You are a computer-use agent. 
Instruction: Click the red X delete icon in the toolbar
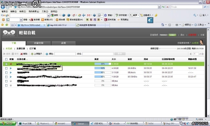click(x=21, y=54)
